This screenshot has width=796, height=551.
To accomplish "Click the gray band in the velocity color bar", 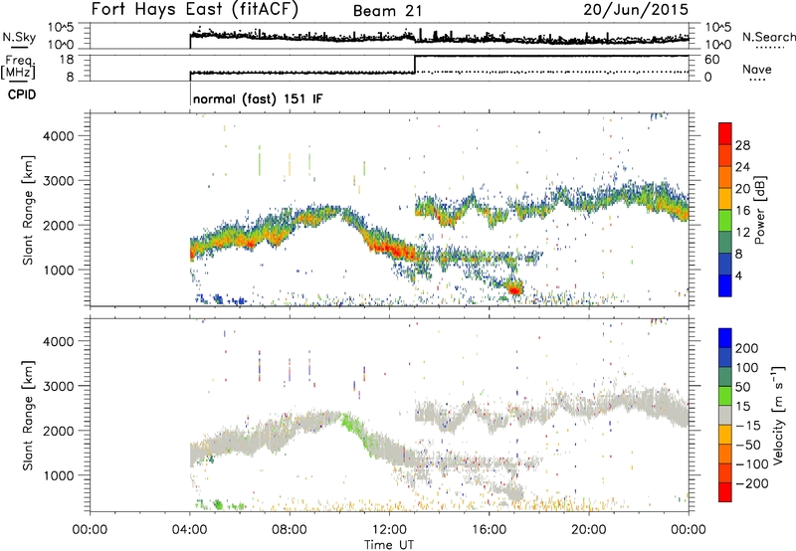I will click(724, 416).
